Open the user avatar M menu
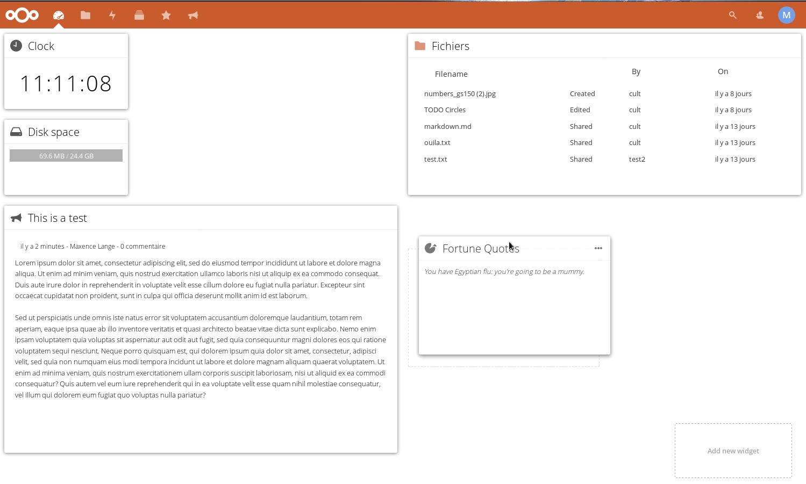806x484 pixels. (x=787, y=15)
